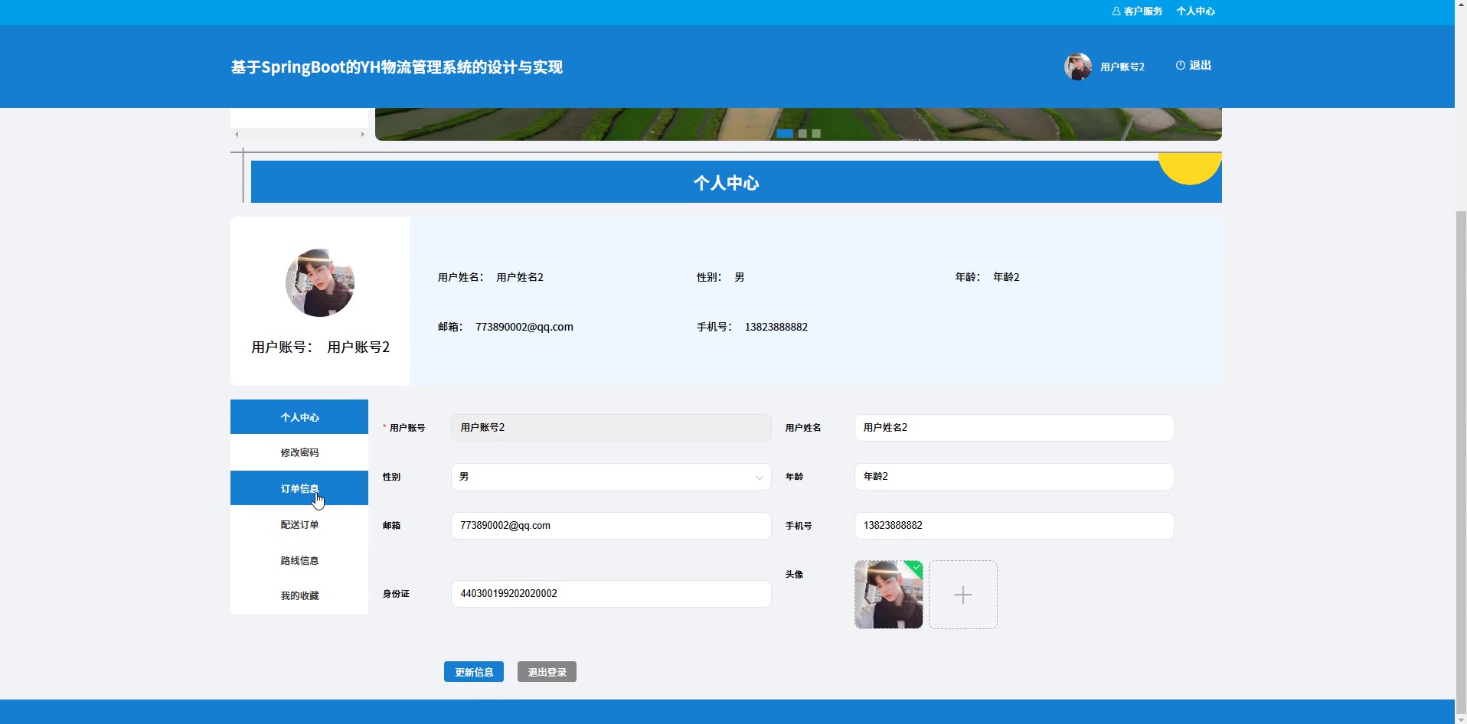Click the 用户账号2 text under the large avatar
The image size is (1467, 724).
click(x=358, y=347)
